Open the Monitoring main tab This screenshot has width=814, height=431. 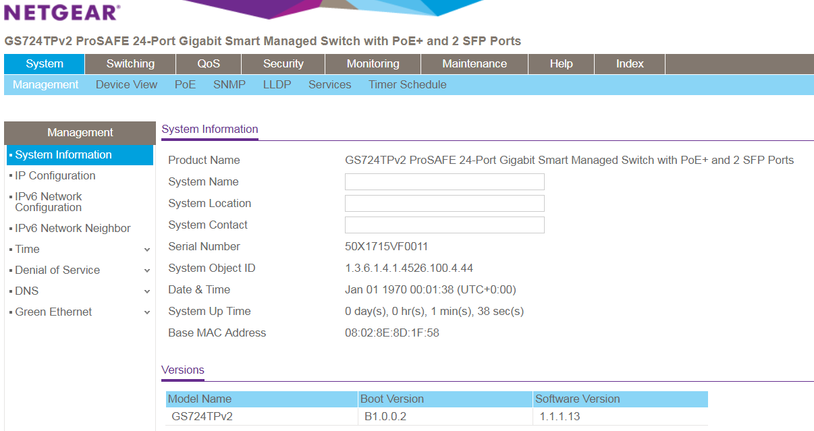[x=373, y=64]
